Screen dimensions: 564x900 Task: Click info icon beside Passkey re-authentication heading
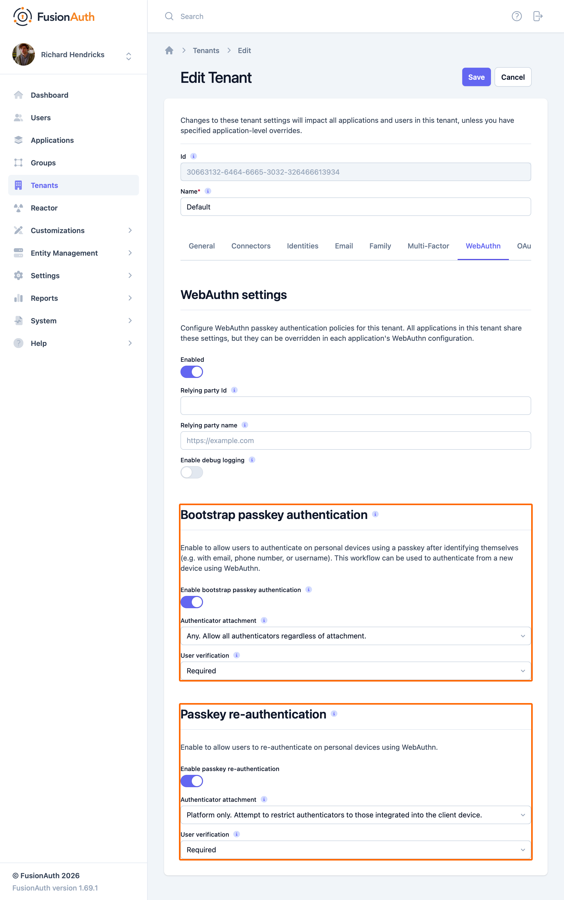334,714
